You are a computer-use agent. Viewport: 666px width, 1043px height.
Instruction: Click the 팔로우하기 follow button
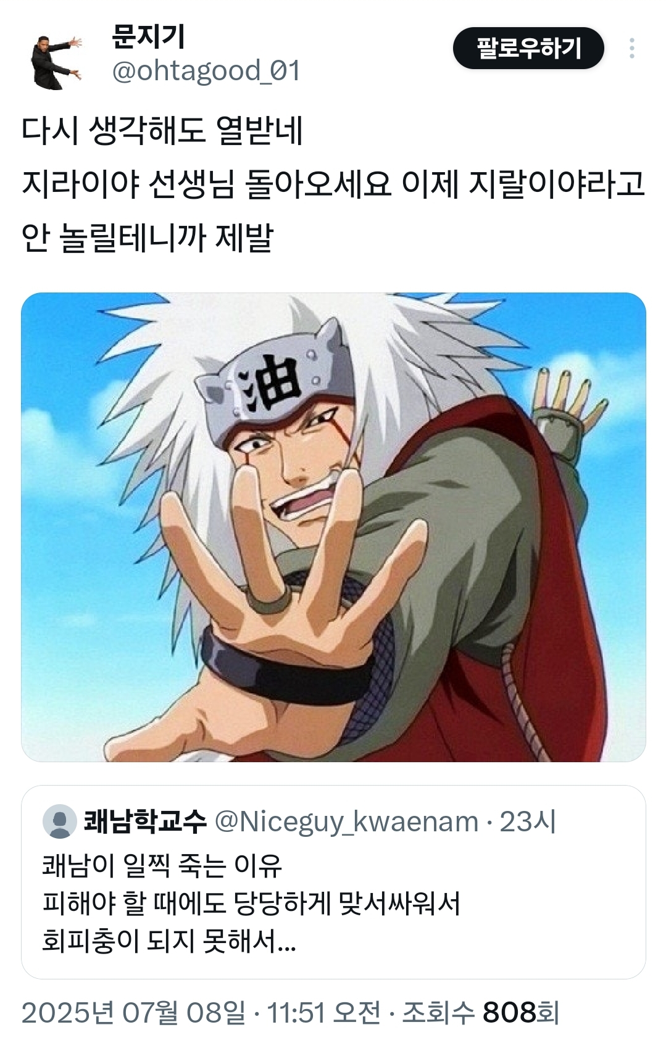(x=528, y=48)
